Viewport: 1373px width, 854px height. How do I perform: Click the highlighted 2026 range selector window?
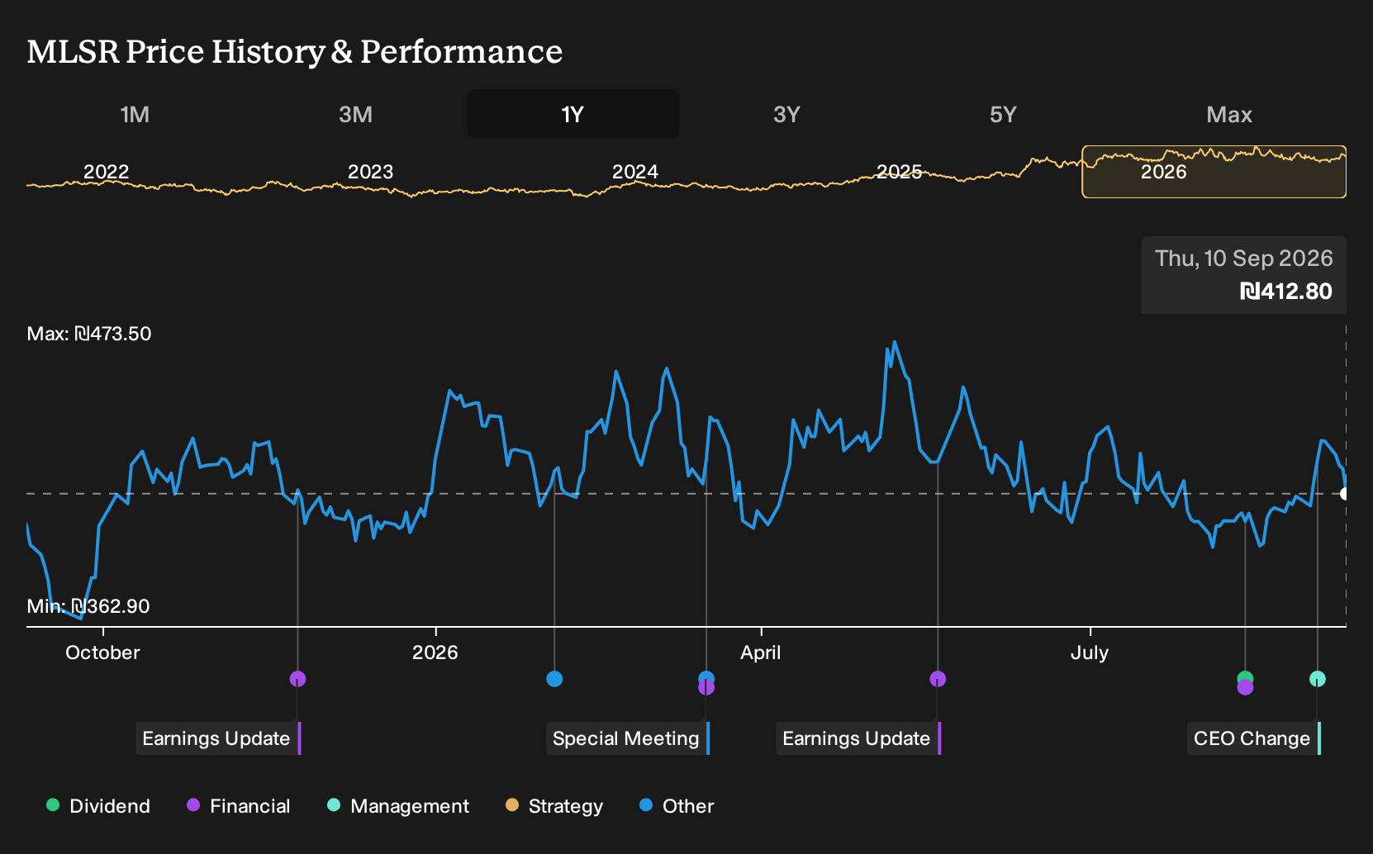pyautogui.click(x=1214, y=172)
